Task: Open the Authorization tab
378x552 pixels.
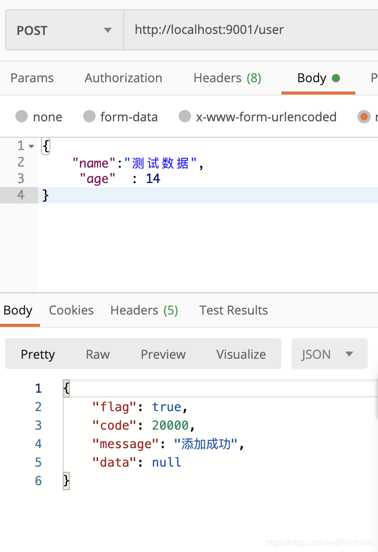Action: coord(123,78)
